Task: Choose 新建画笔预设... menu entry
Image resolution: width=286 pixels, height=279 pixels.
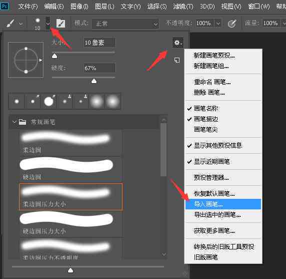Action: [x=223, y=56]
